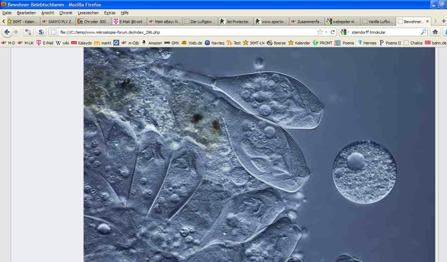Screen dimensions: 447x262
Task: Click the site identity icon in address bar
Action: pos(54,32)
